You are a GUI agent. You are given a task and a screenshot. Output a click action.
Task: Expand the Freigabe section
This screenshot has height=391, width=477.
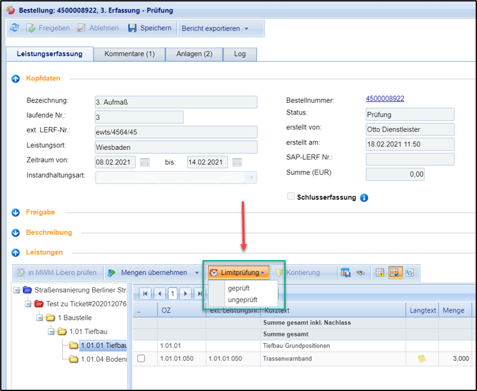tap(15, 212)
